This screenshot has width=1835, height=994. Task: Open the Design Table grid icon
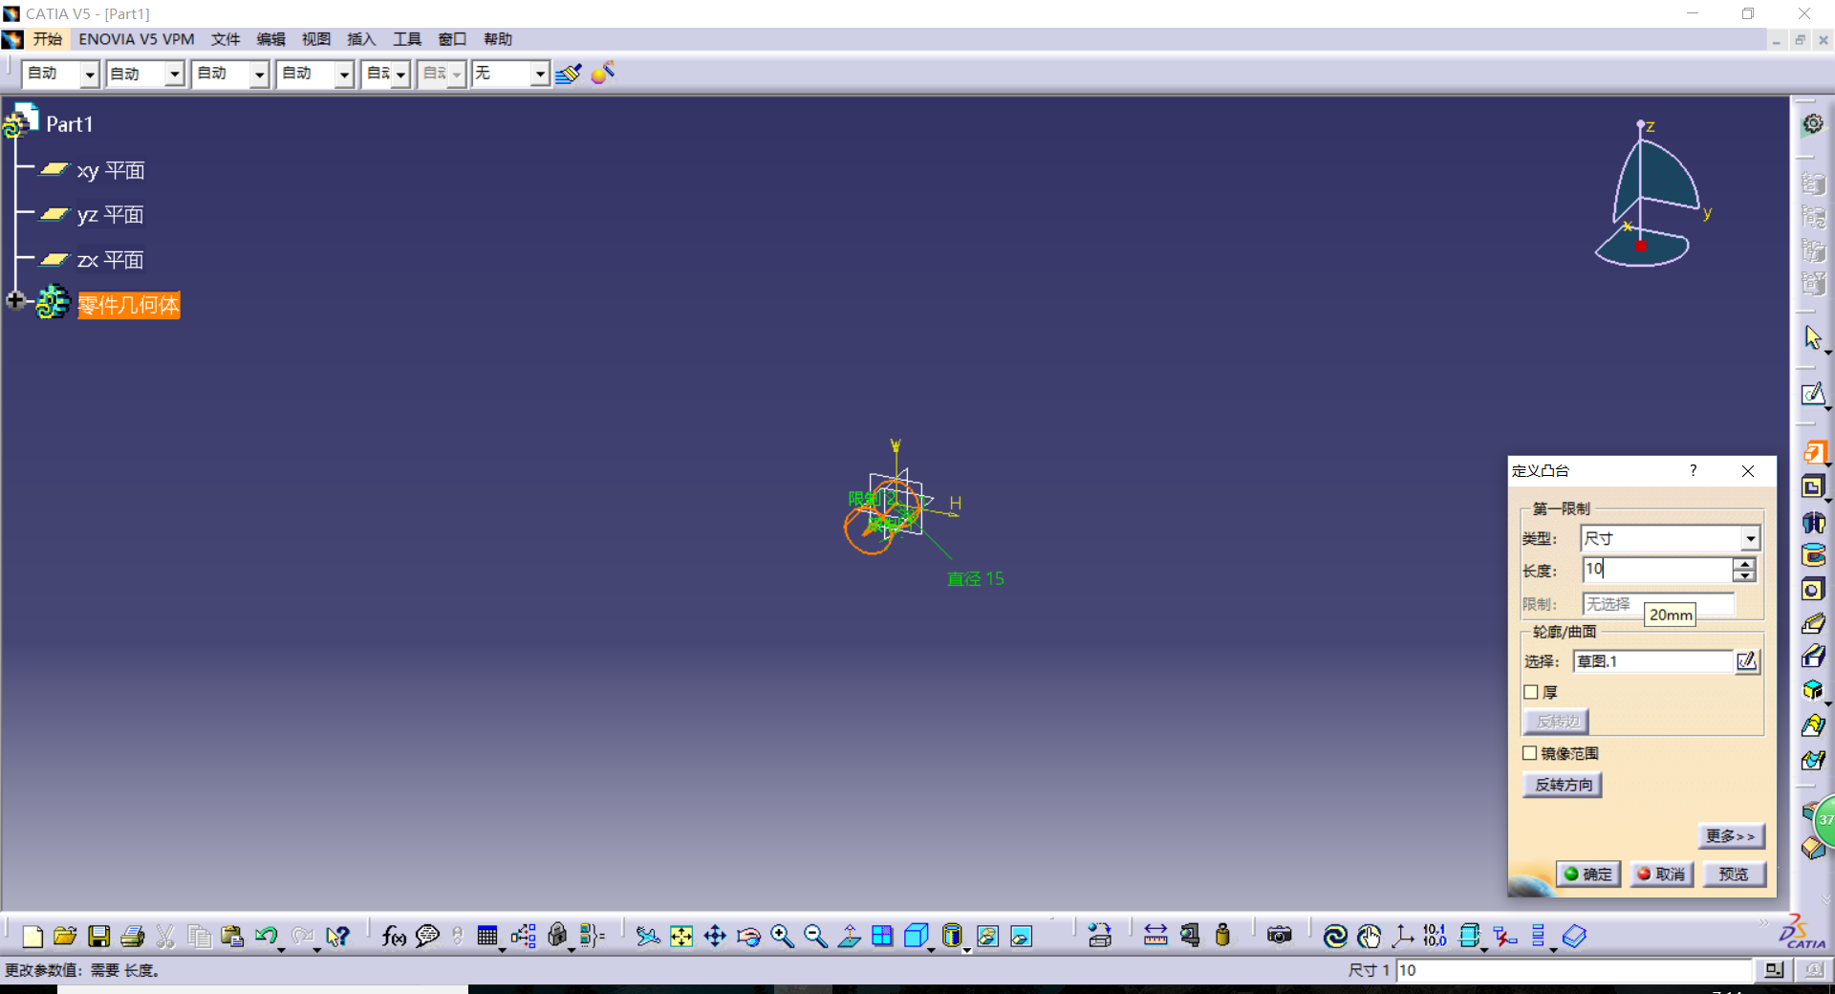click(487, 937)
